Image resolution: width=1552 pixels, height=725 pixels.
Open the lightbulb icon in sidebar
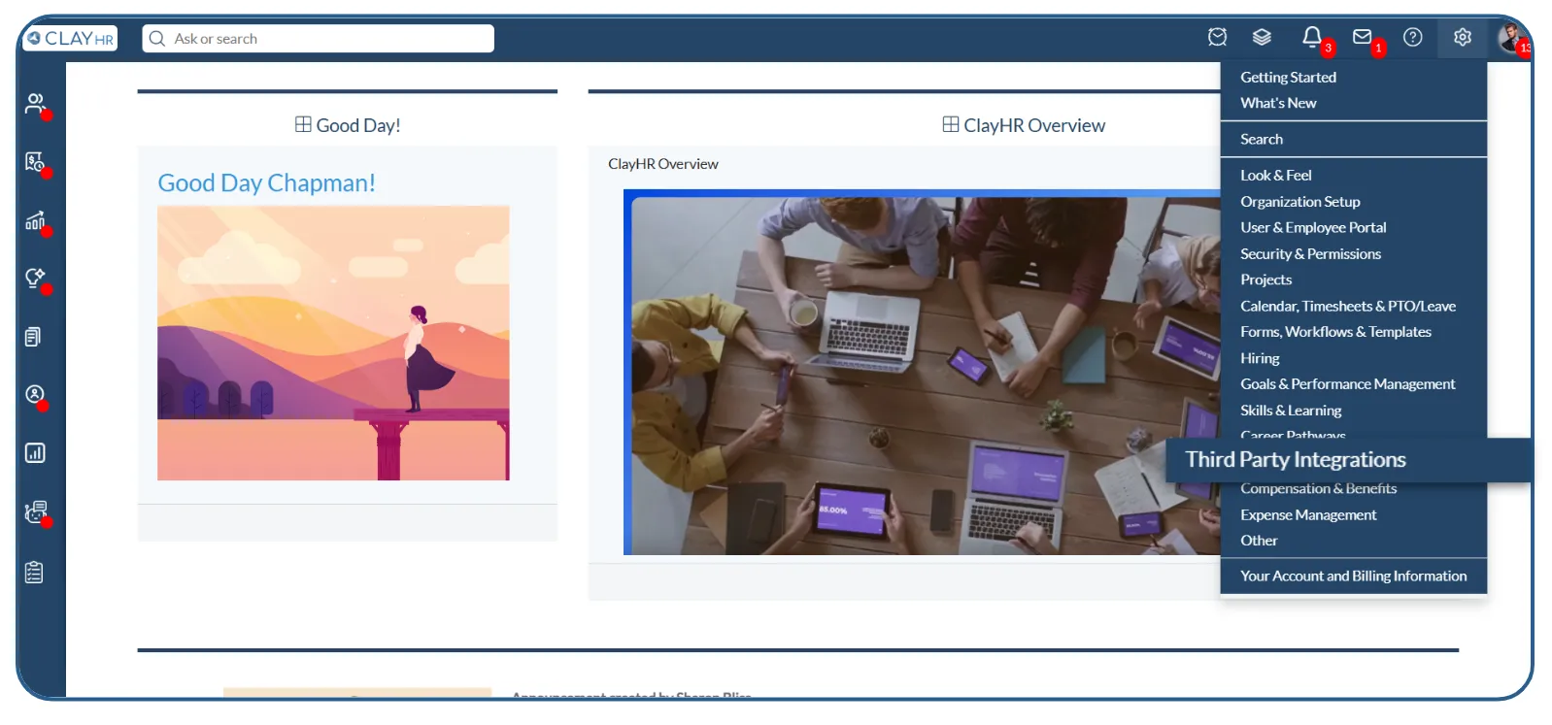35,279
